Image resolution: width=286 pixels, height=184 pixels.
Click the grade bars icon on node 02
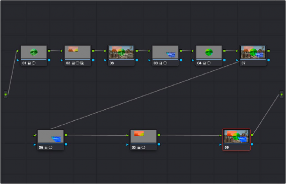point(73,63)
